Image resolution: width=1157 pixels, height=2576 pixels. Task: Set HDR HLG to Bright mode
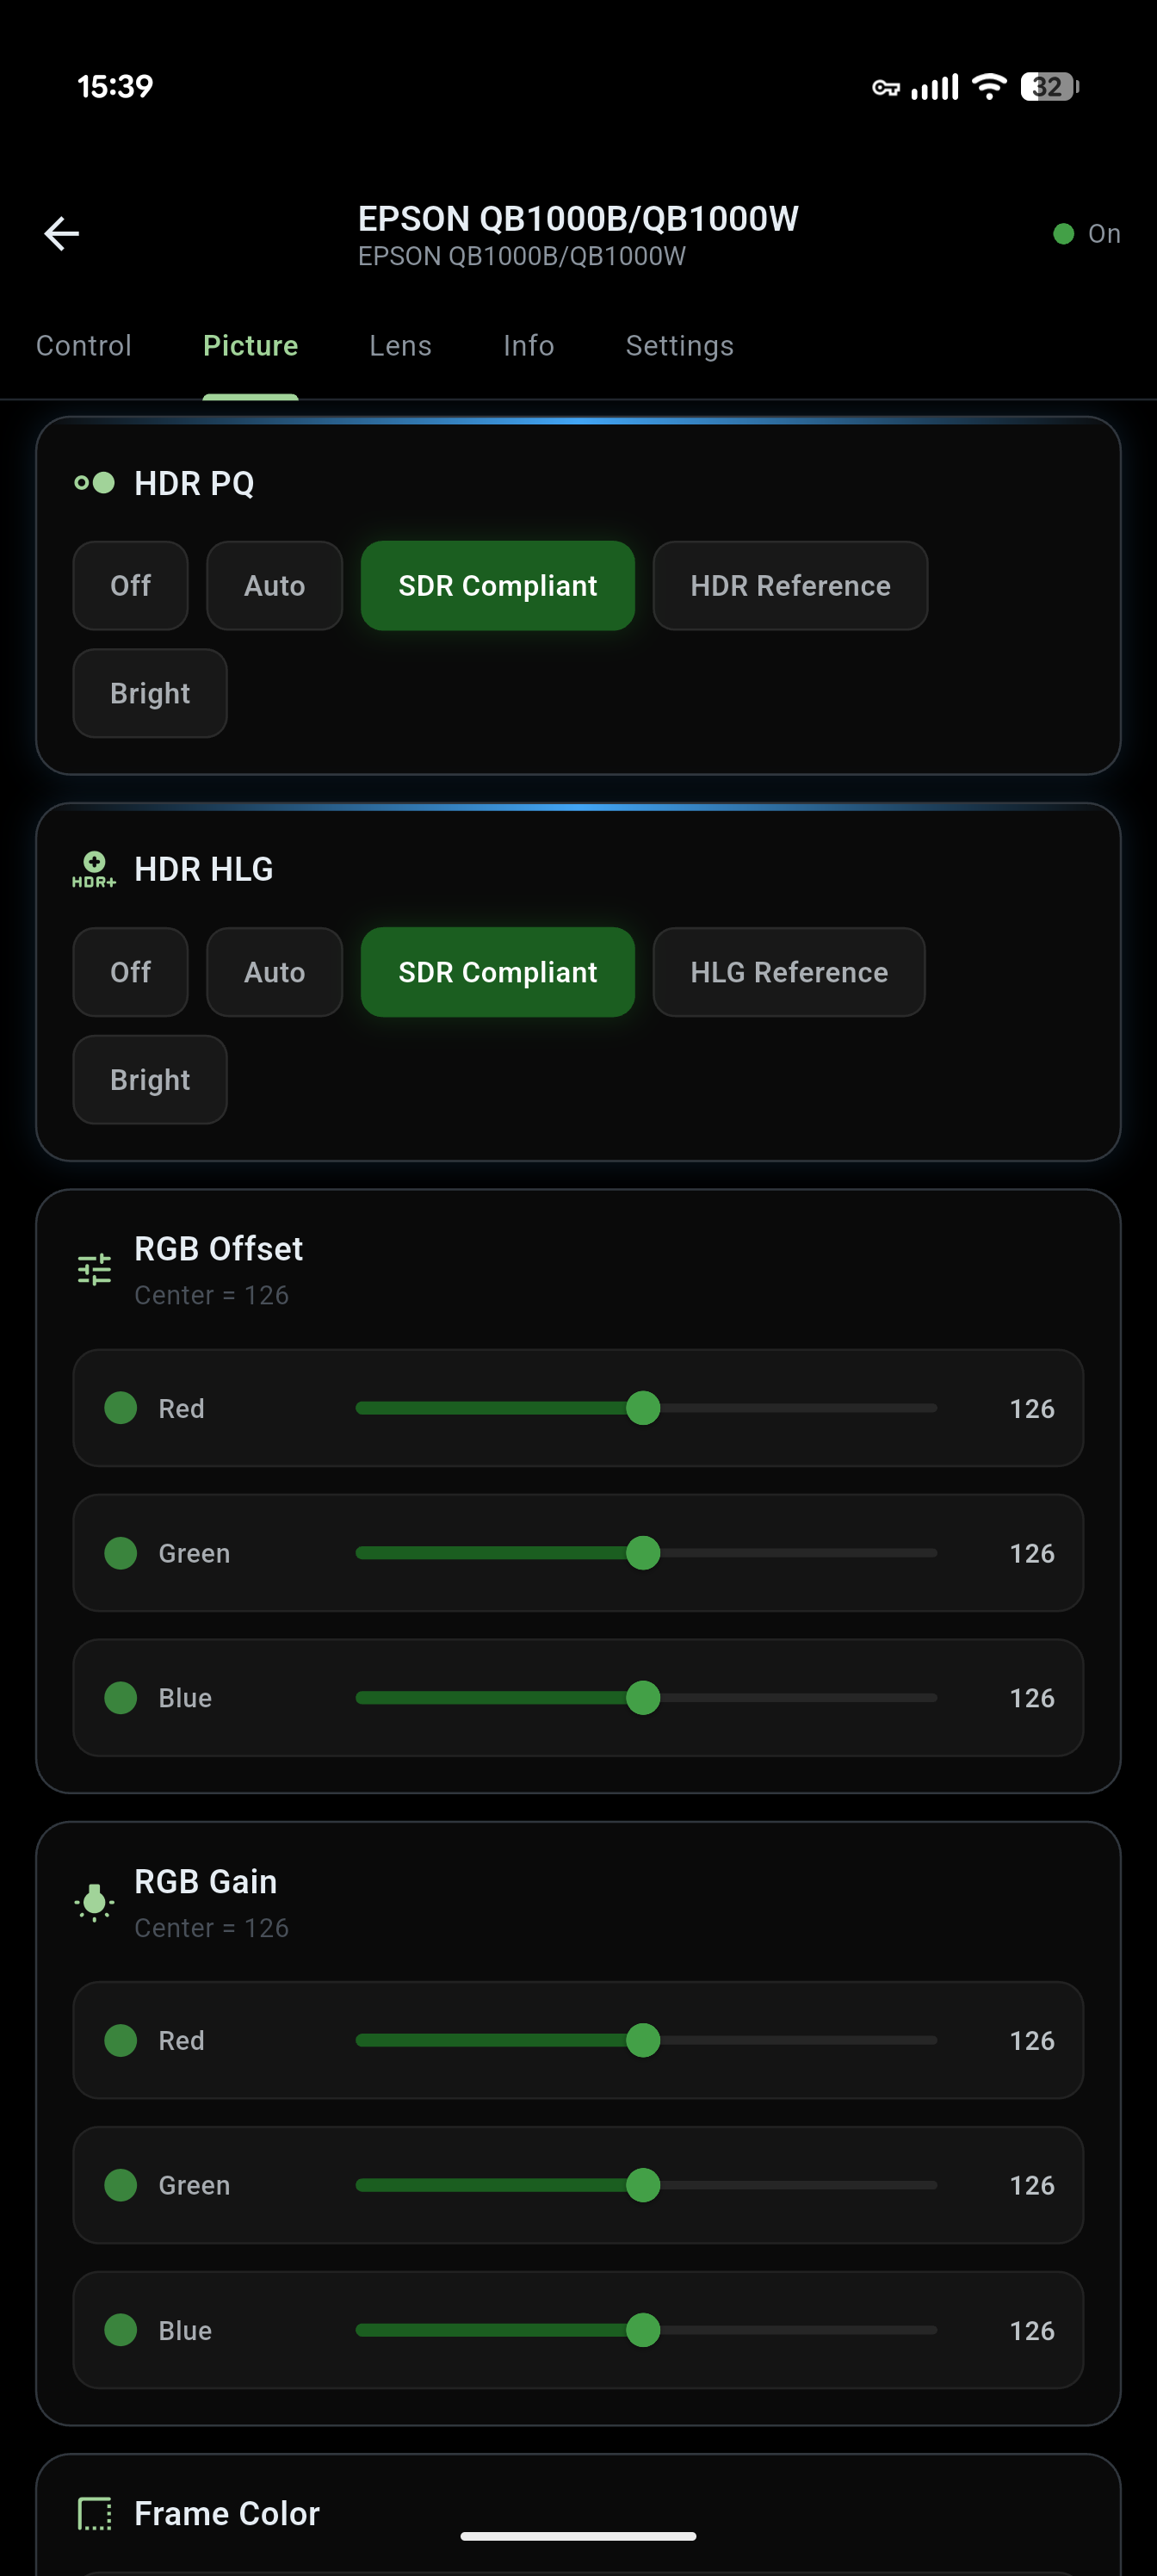point(149,1079)
